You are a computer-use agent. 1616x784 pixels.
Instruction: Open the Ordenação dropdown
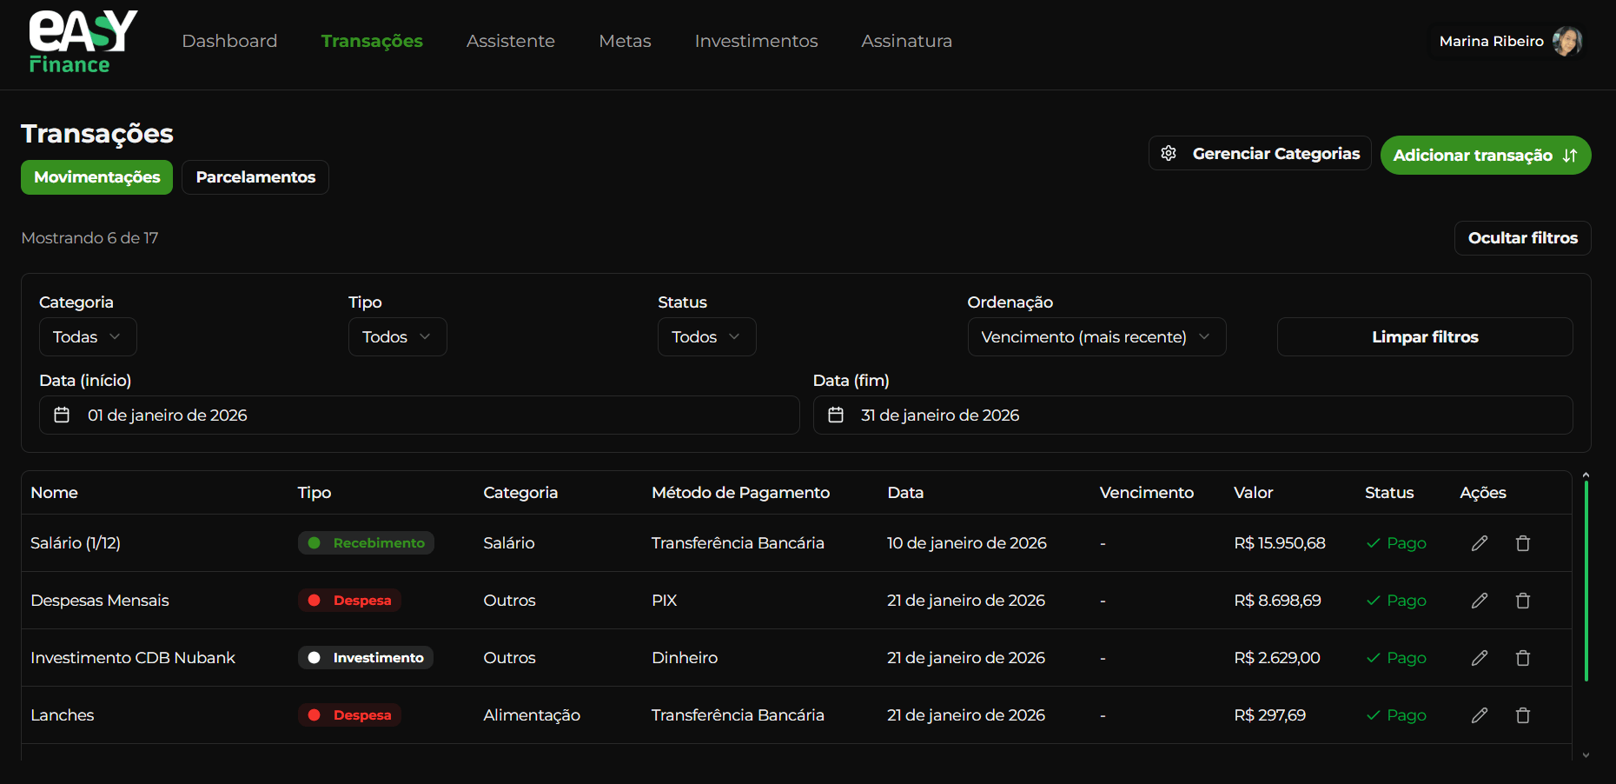click(x=1096, y=336)
